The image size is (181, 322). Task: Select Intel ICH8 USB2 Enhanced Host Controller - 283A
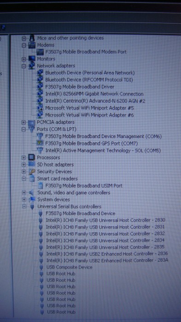pos(107,260)
